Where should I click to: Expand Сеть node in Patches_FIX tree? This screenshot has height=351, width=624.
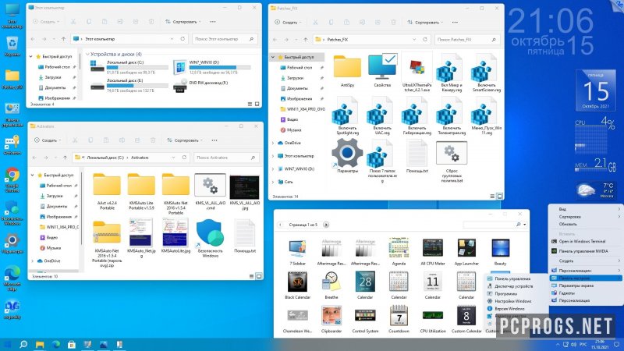point(273,182)
